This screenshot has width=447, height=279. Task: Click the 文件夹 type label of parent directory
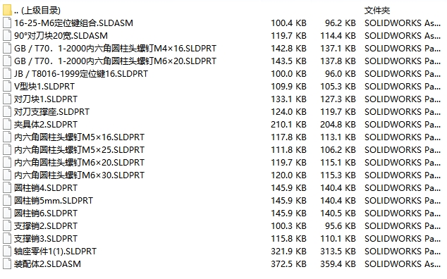point(377,11)
